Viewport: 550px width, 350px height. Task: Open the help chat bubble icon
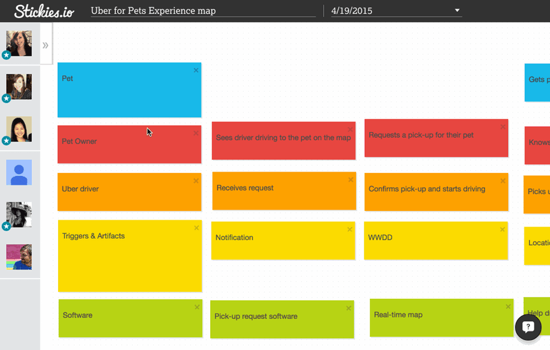click(x=528, y=327)
